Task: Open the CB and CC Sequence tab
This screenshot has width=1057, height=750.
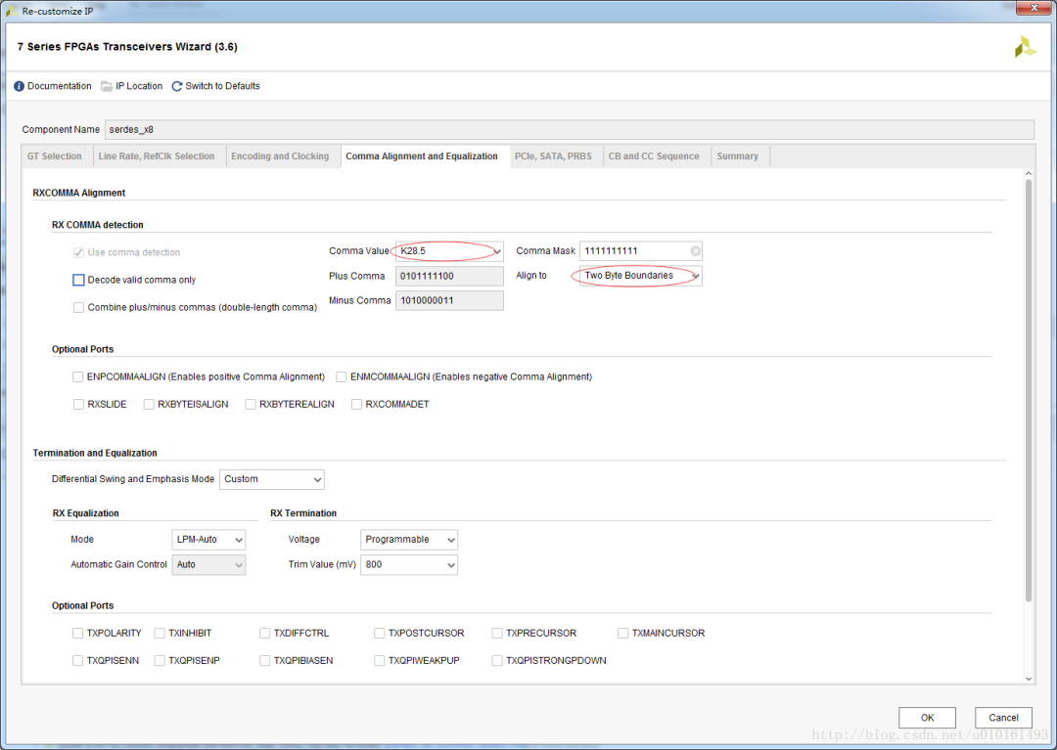Action: pos(653,156)
